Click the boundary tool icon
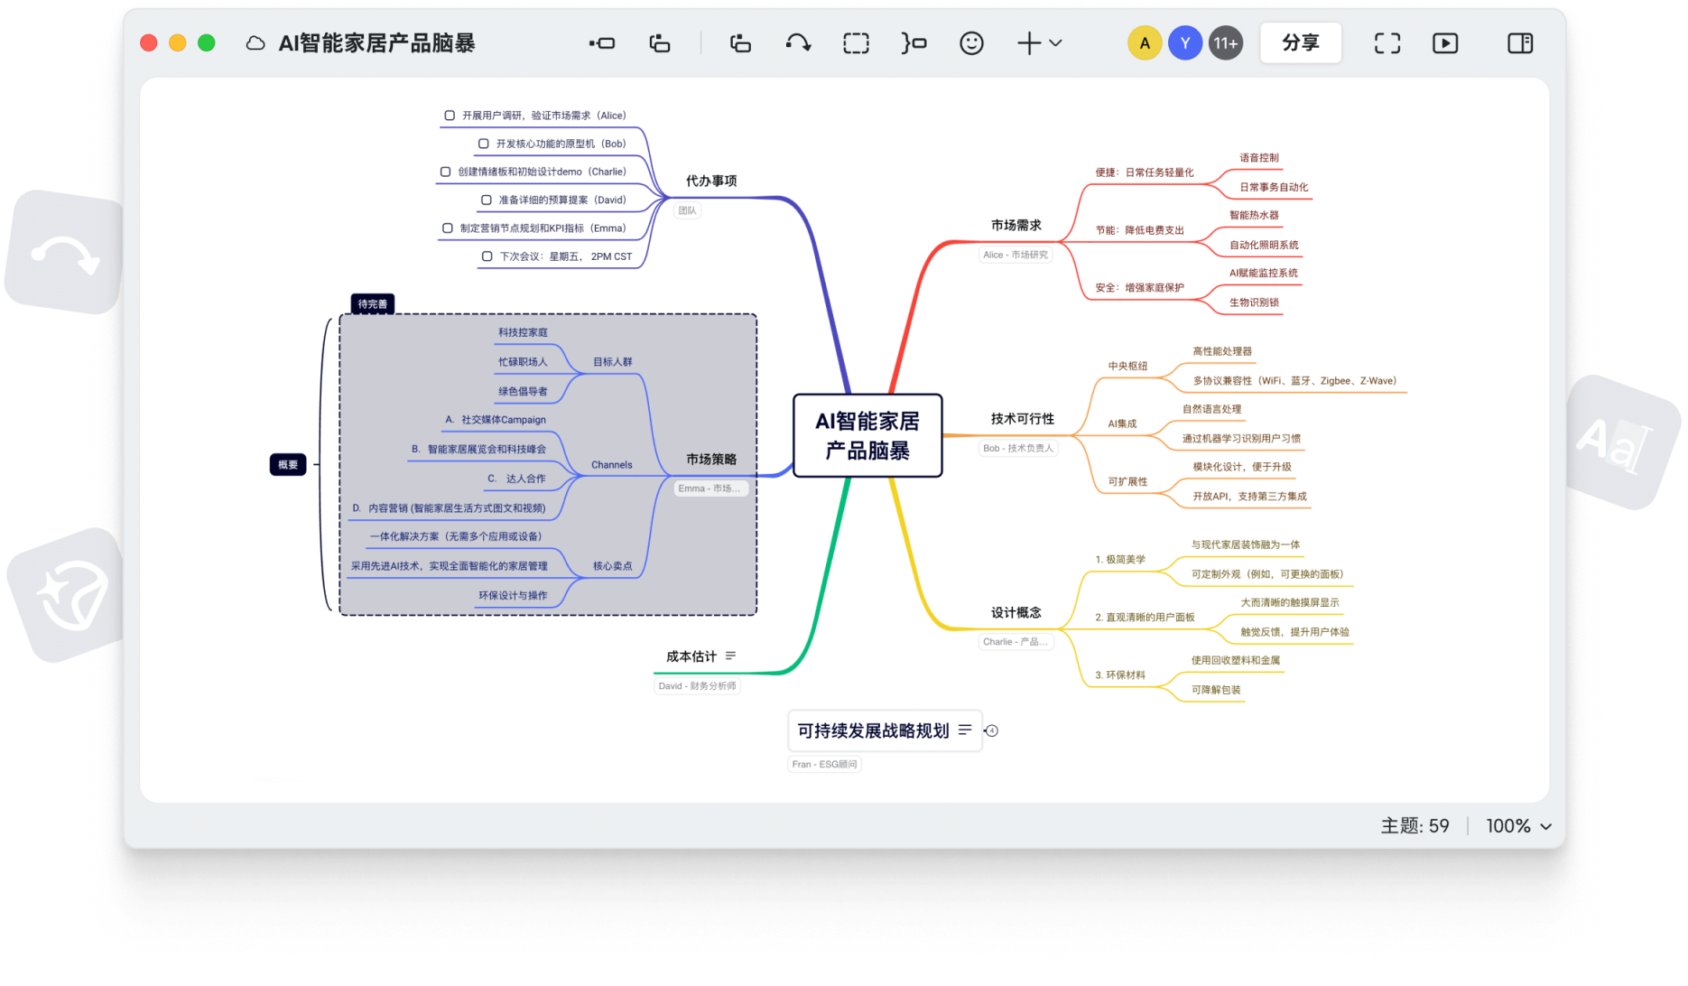The height and width of the screenshot is (986, 1688). (856, 43)
